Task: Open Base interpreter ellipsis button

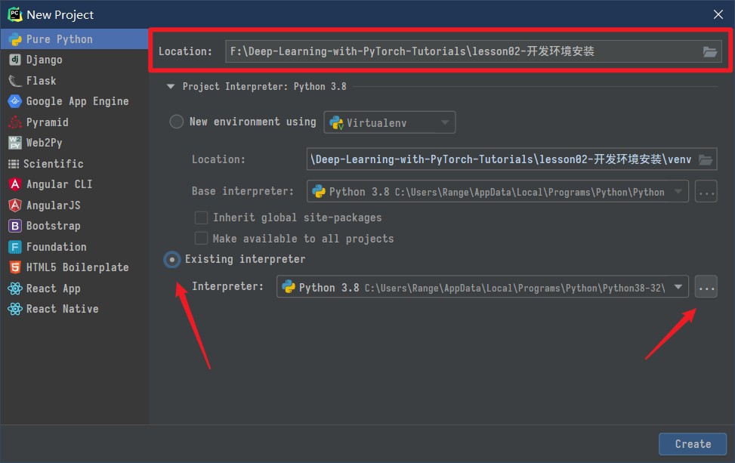Action: pos(706,191)
